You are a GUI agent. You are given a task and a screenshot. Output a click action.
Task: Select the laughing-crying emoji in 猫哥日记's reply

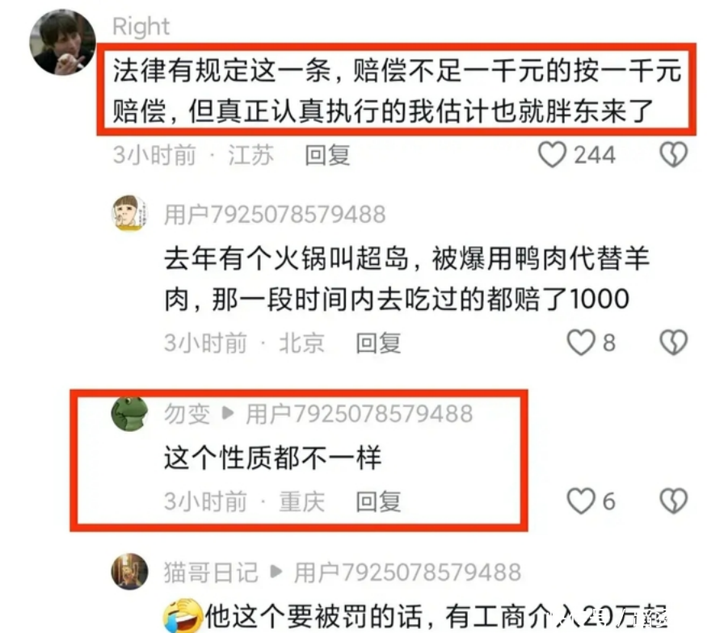183,615
